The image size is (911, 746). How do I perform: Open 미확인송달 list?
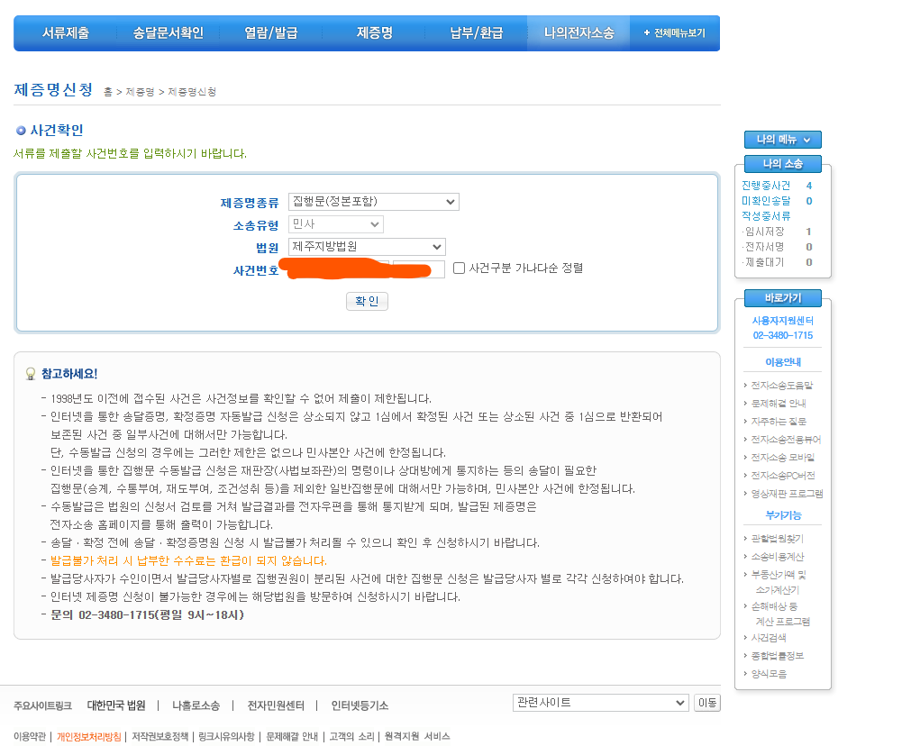coord(766,200)
